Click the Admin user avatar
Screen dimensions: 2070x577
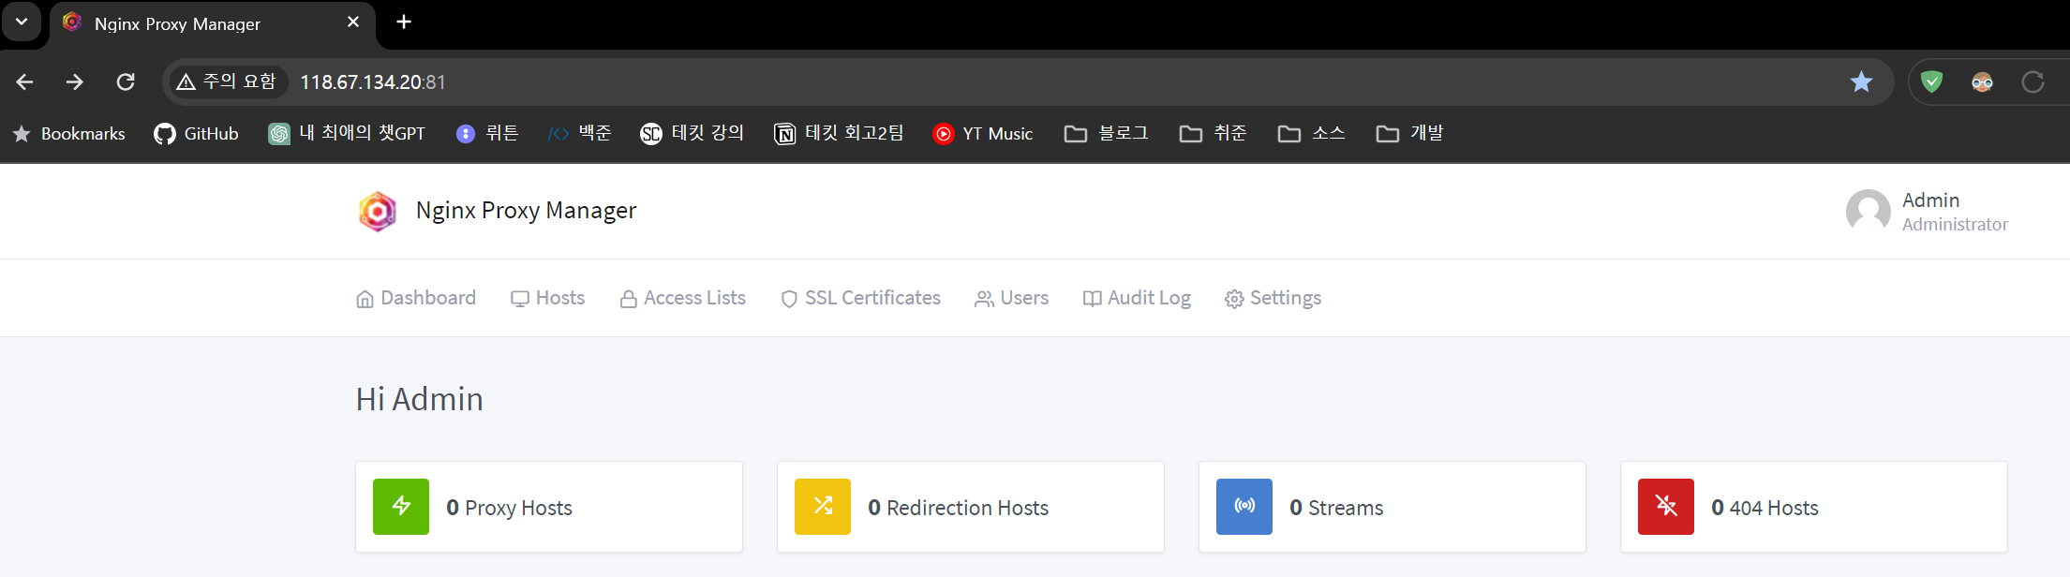[x=1869, y=212]
